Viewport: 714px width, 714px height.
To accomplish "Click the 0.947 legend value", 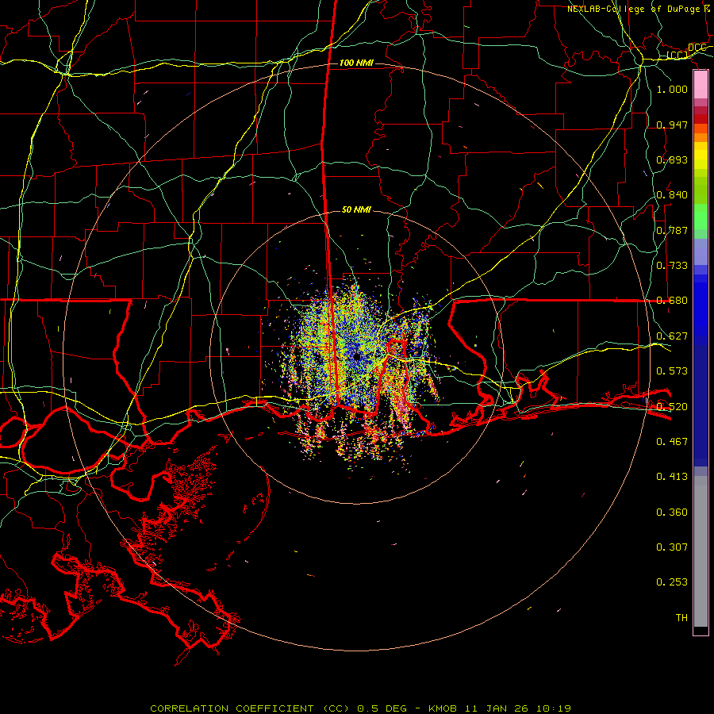I will coord(672,125).
